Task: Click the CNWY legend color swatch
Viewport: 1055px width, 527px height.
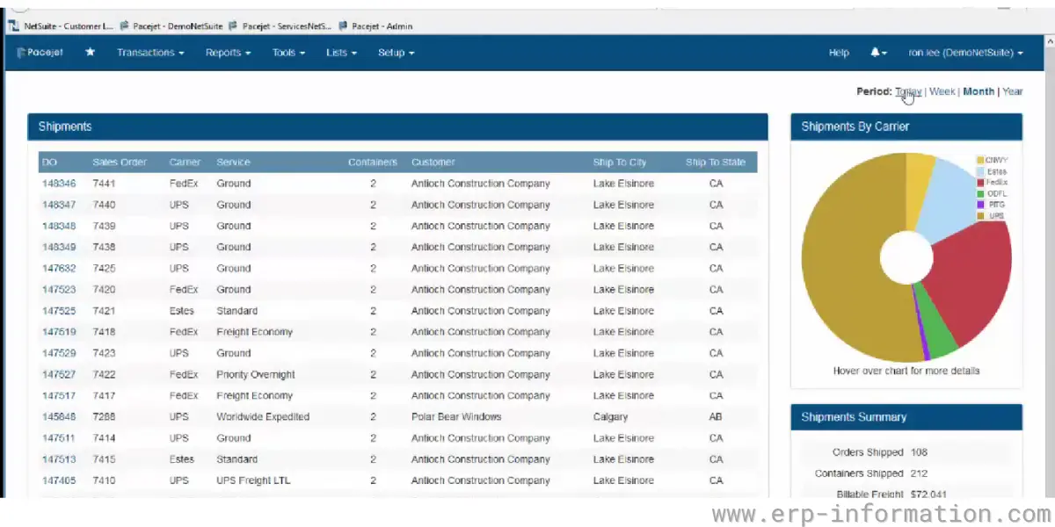Action: (x=980, y=160)
